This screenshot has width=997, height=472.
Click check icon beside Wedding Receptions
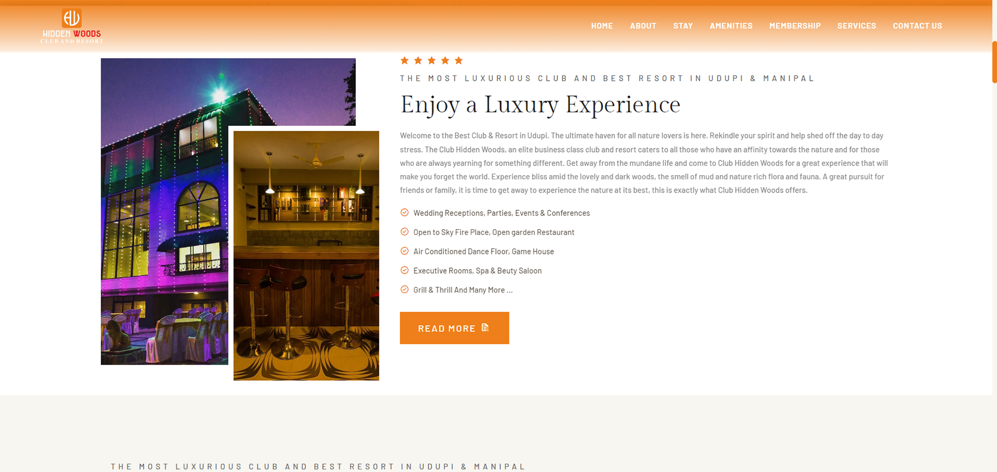click(405, 212)
